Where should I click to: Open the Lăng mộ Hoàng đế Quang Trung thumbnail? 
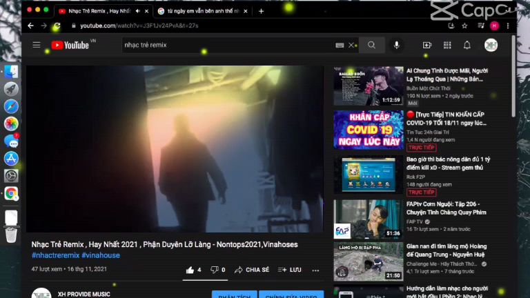[369, 261]
